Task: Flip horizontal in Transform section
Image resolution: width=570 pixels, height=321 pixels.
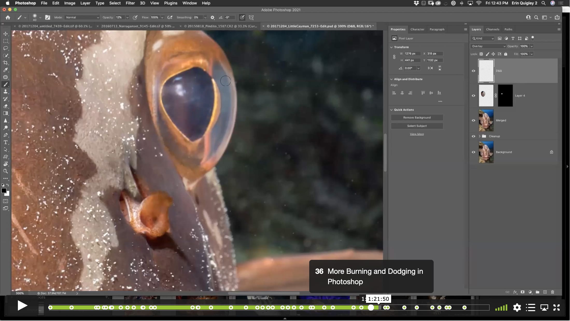Action: click(430, 68)
